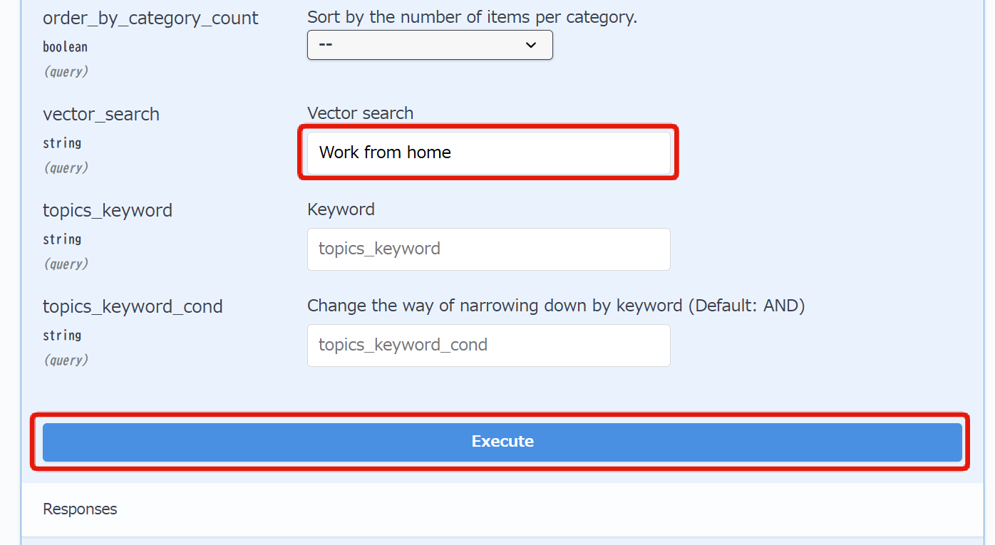Click the Responses section header
The image size is (995, 545).
[x=80, y=509]
